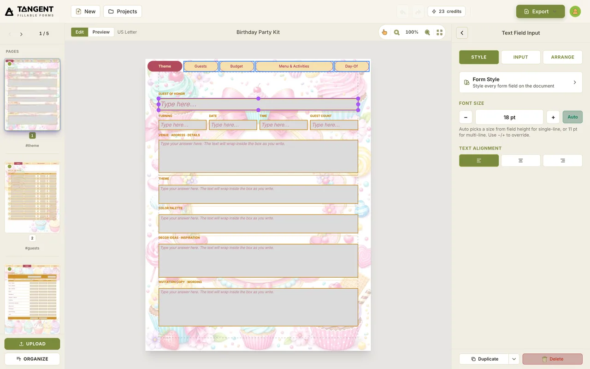Image resolution: width=590 pixels, height=369 pixels.
Task: Go to the previous page arrow
Action: pyautogui.click(x=10, y=34)
